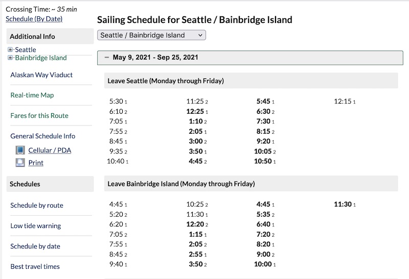Click the Cellular / PDA device icon
Viewport: 409px width, 279px height.
20,150
